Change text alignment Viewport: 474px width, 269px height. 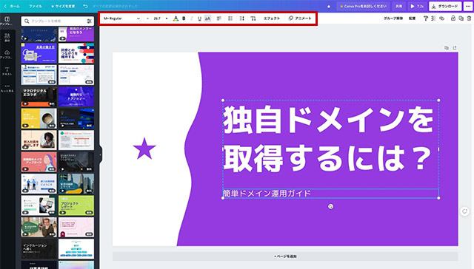[x=219, y=18]
